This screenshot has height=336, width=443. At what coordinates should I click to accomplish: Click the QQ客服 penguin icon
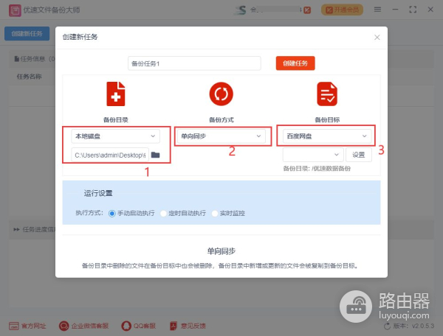(x=126, y=326)
